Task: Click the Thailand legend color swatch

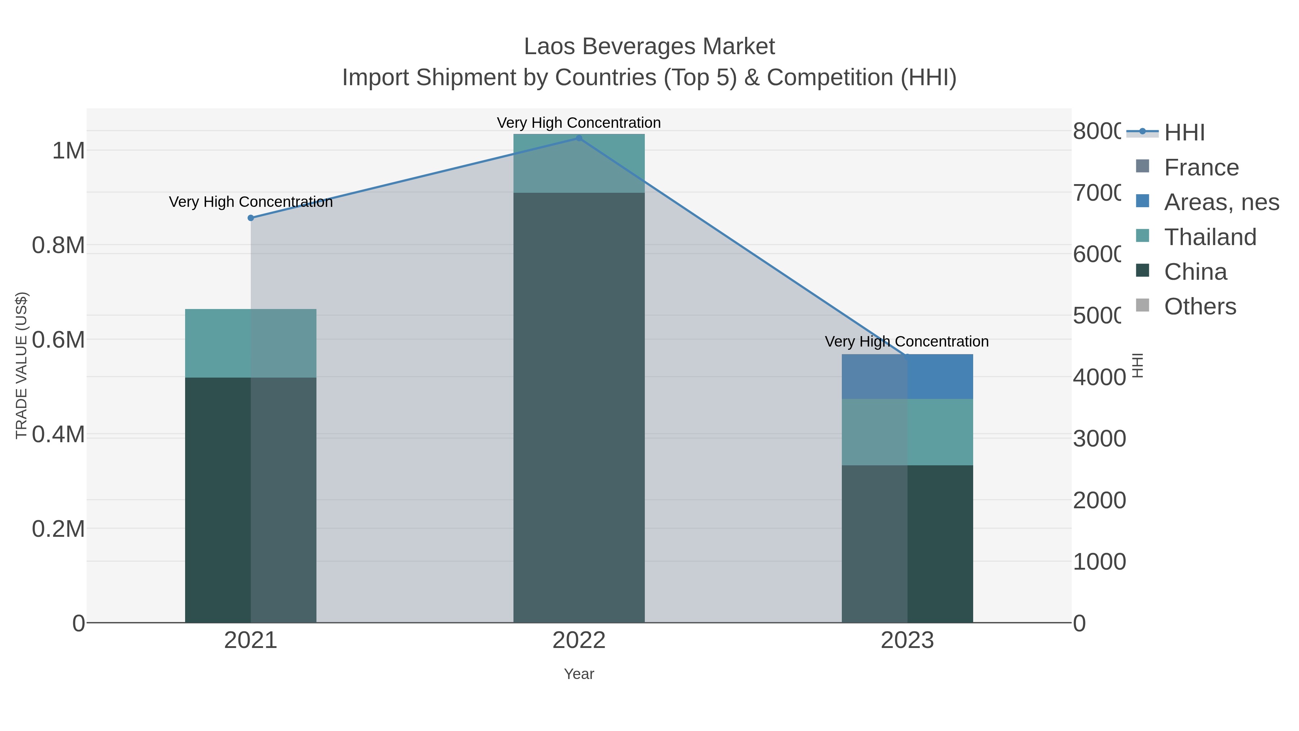Action: (x=1142, y=236)
